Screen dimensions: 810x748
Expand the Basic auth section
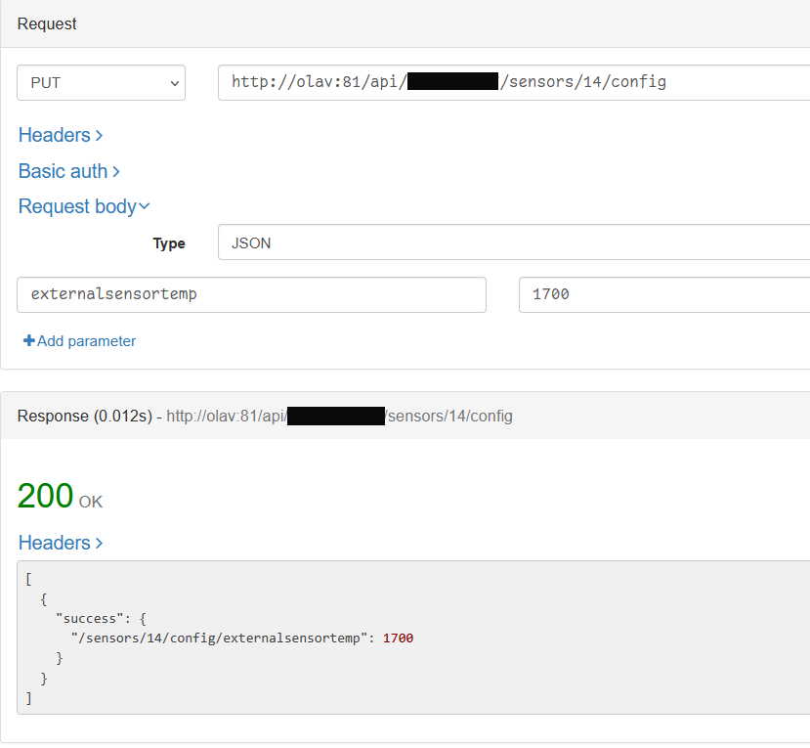68,171
